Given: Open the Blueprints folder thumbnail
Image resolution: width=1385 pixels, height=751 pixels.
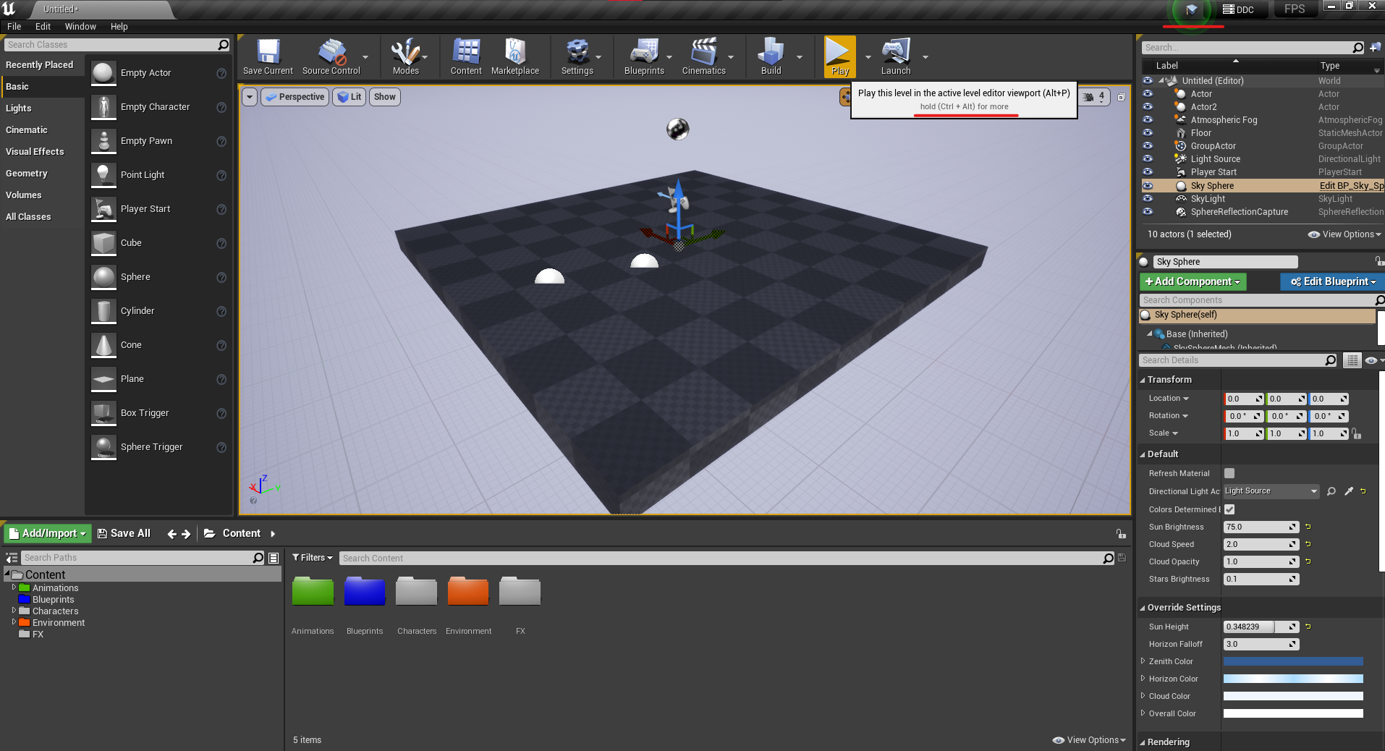Looking at the screenshot, I should click(x=365, y=591).
